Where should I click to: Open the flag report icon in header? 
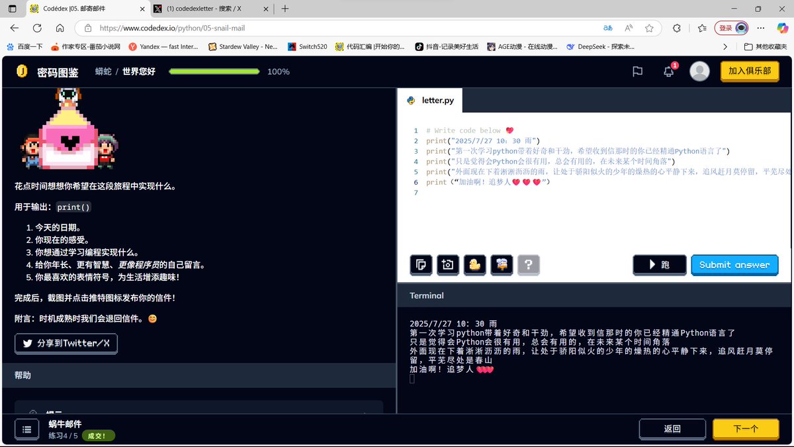(637, 72)
